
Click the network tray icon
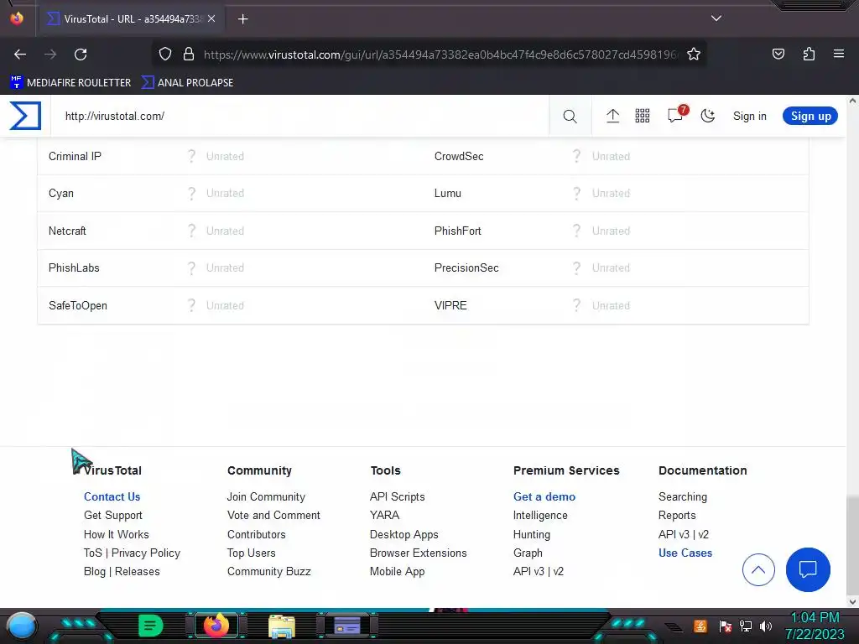tap(745, 626)
